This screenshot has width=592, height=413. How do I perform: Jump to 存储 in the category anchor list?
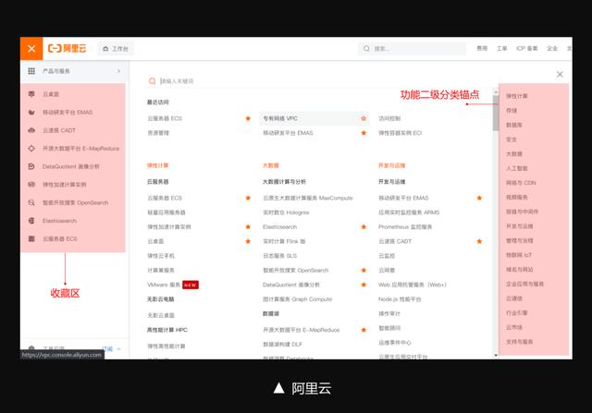click(512, 111)
